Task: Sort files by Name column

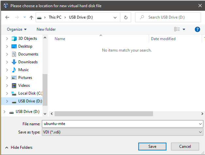Action: pos(60,39)
